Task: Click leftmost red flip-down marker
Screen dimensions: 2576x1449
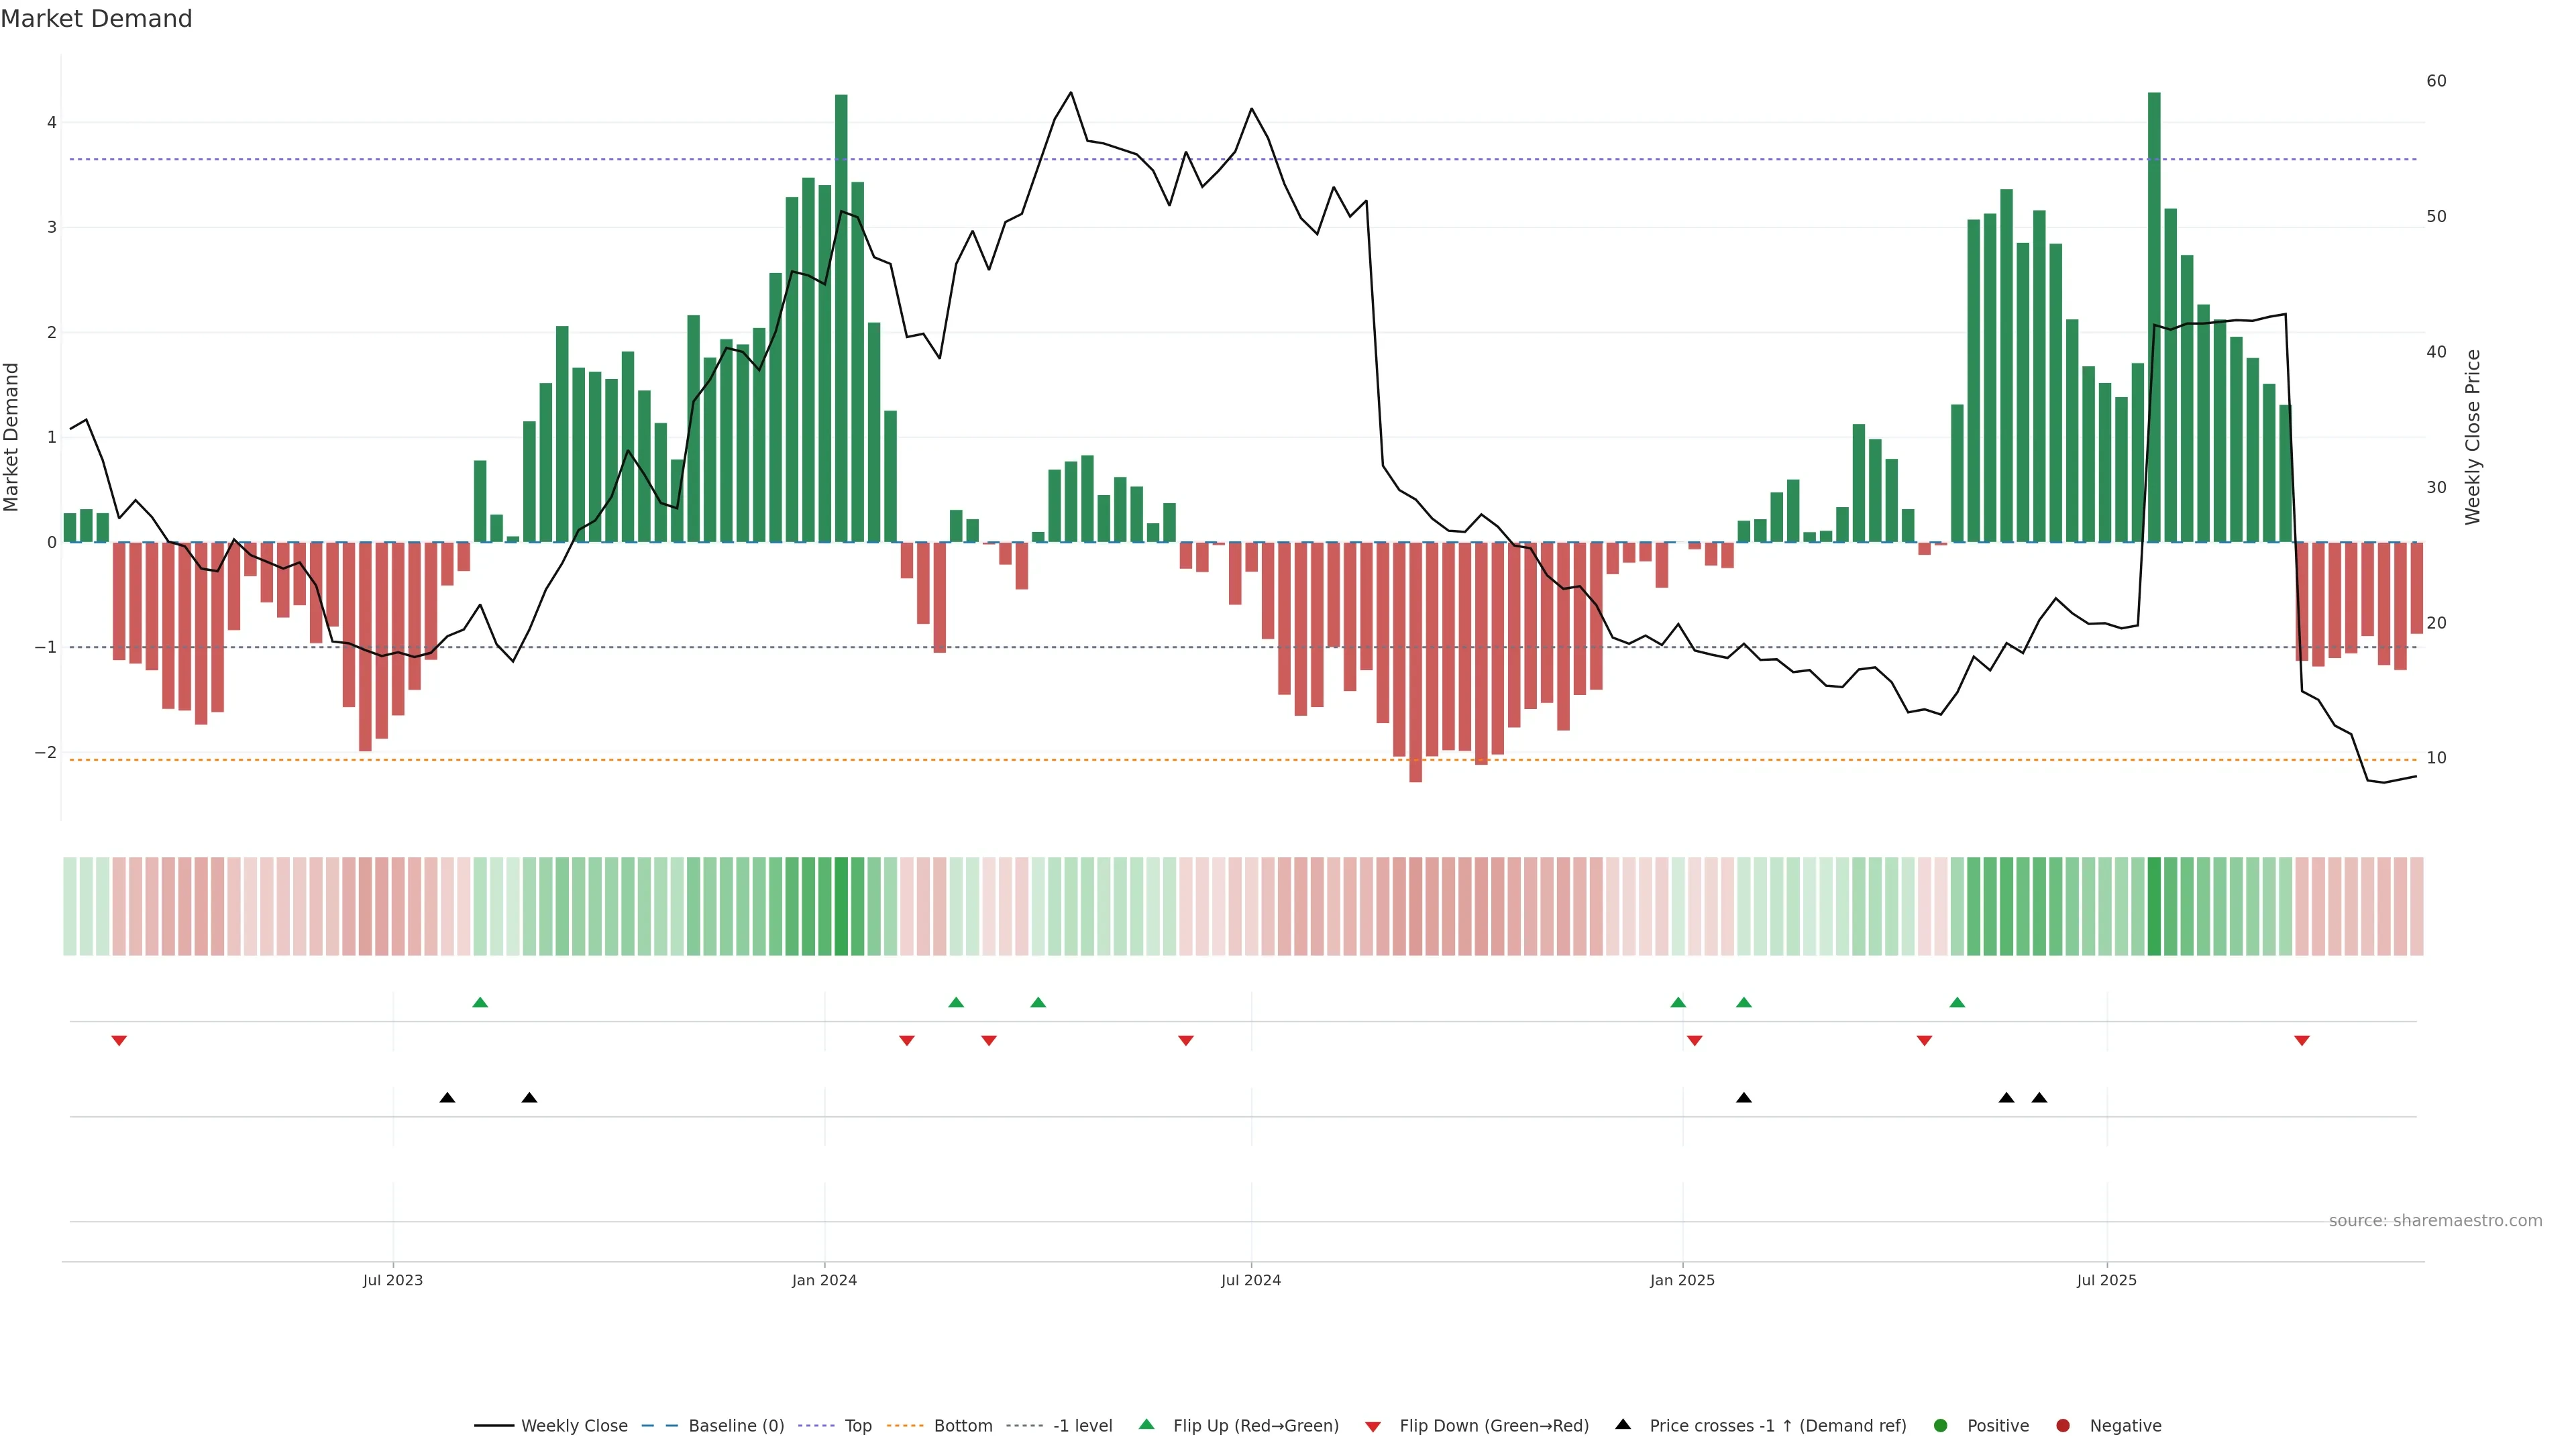Action: coord(119,1041)
